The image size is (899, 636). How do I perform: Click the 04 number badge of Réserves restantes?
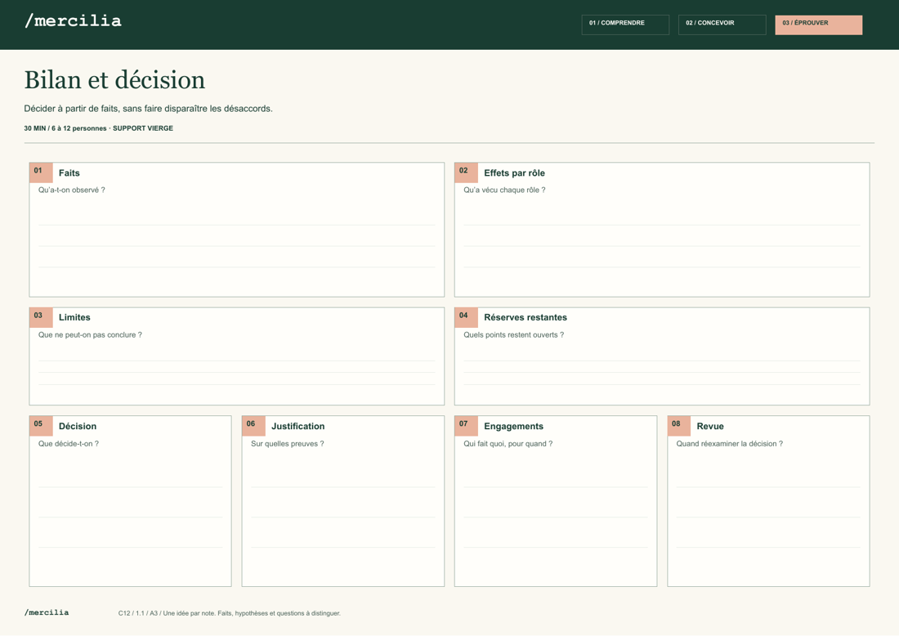[466, 317]
